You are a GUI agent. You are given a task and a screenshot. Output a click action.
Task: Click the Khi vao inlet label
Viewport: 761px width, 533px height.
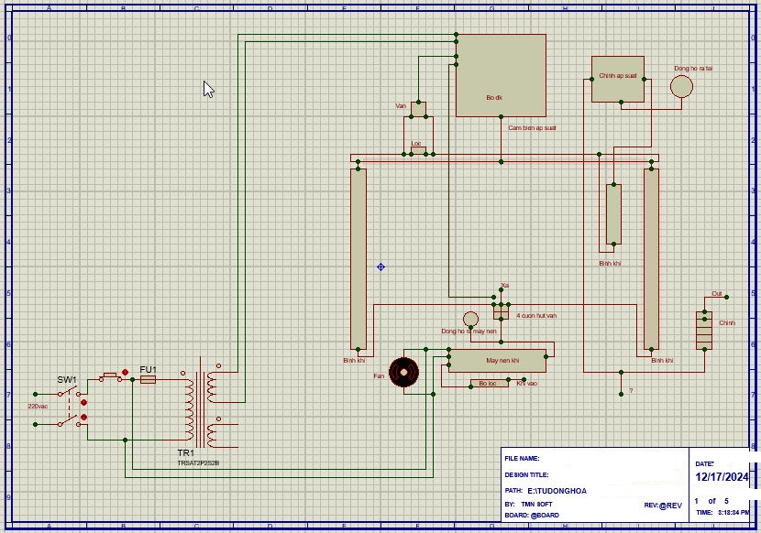coord(527,384)
